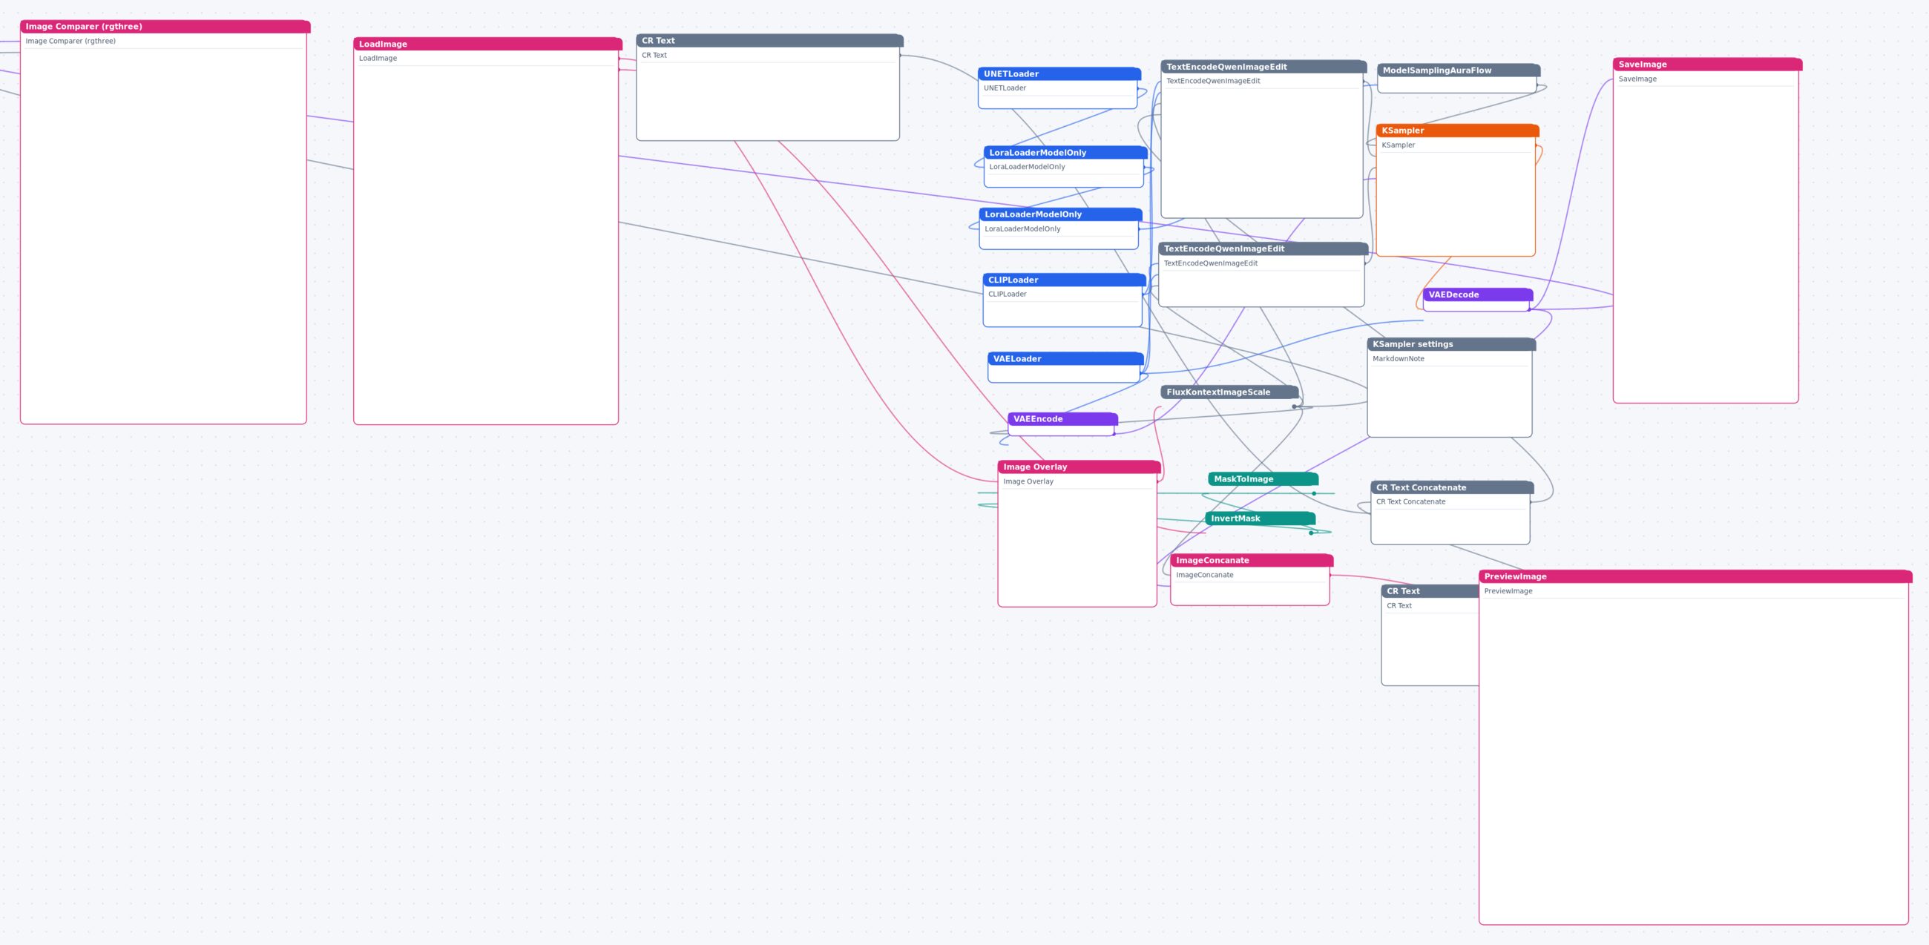This screenshot has width=1929, height=945.
Task: Click the output port dot on MaskToImage node
Action: click(x=1314, y=493)
